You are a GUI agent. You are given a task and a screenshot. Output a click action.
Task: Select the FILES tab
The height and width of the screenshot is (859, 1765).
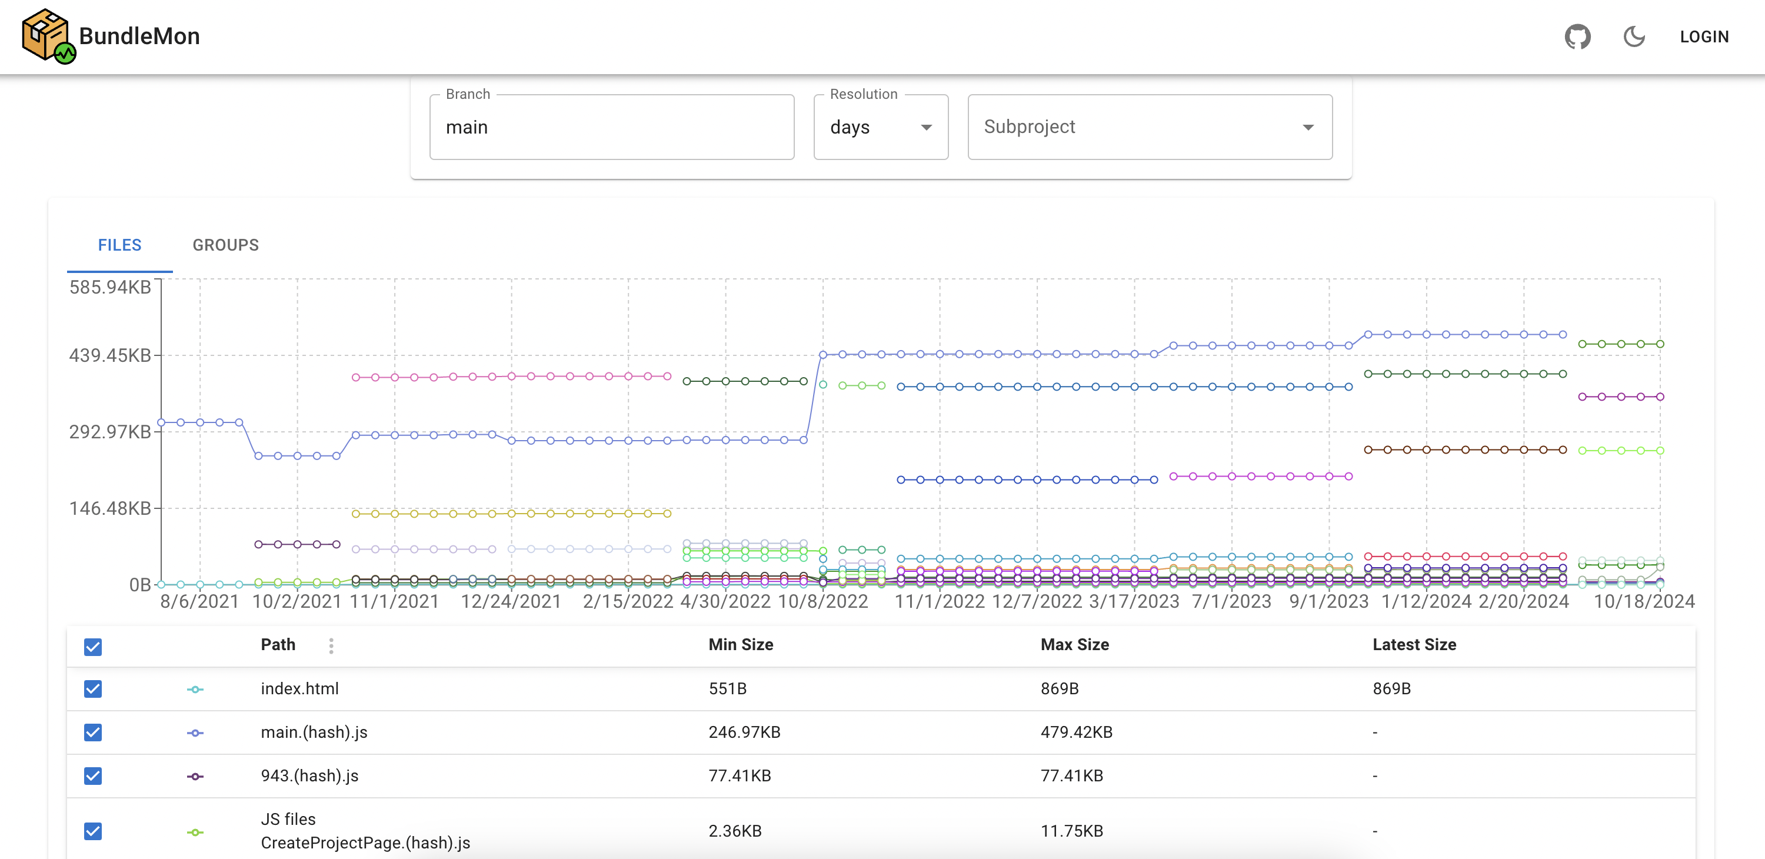[x=119, y=245]
